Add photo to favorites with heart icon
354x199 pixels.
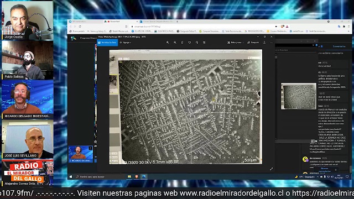[189, 43]
